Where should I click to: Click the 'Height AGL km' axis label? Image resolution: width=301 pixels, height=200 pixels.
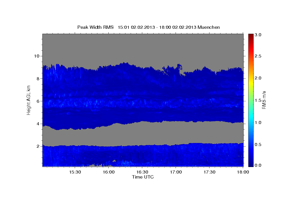pyautogui.click(x=29, y=100)
